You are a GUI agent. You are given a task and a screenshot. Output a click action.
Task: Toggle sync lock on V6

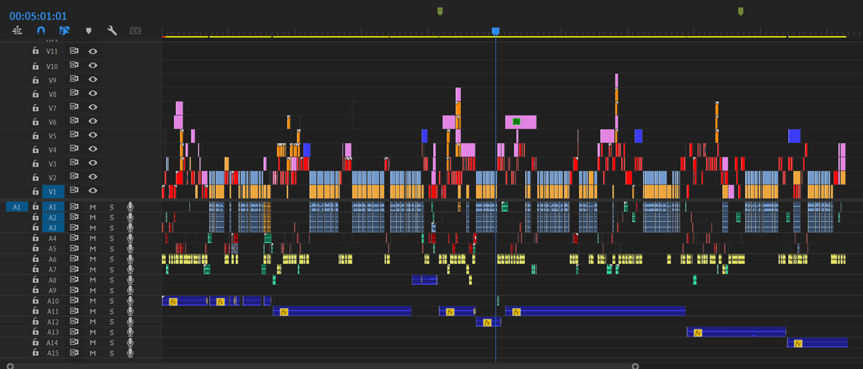pyautogui.click(x=73, y=121)
